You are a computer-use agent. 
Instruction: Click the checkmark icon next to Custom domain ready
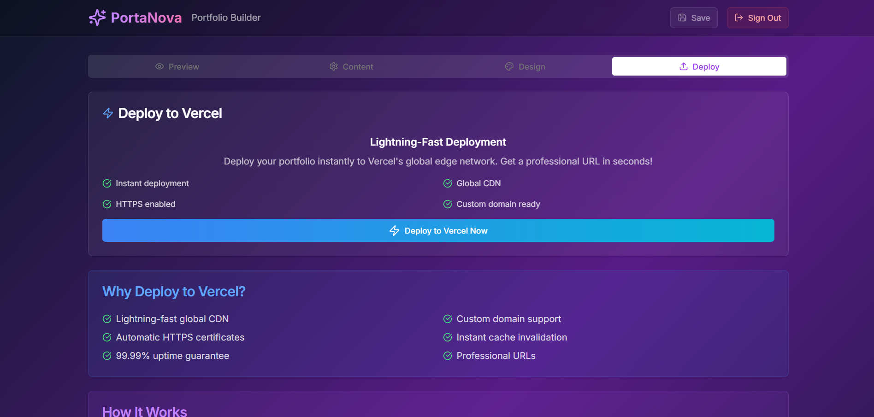point(448,204)
